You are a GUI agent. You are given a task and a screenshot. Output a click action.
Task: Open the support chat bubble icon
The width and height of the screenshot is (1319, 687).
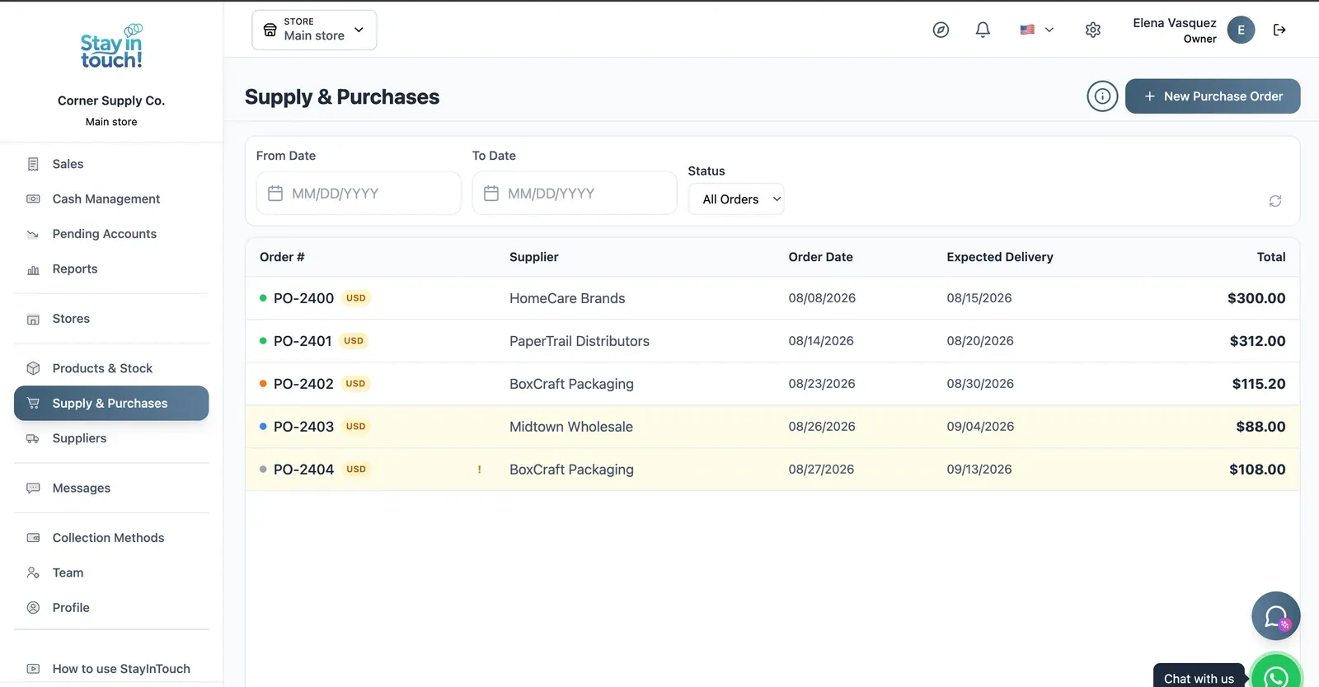point(1276,616)
